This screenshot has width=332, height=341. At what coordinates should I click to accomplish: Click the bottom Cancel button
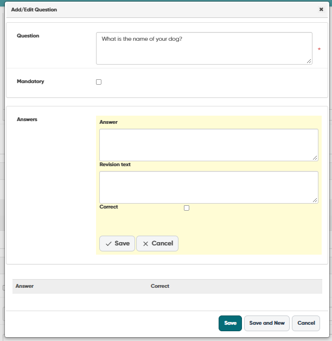pos(306,323)
